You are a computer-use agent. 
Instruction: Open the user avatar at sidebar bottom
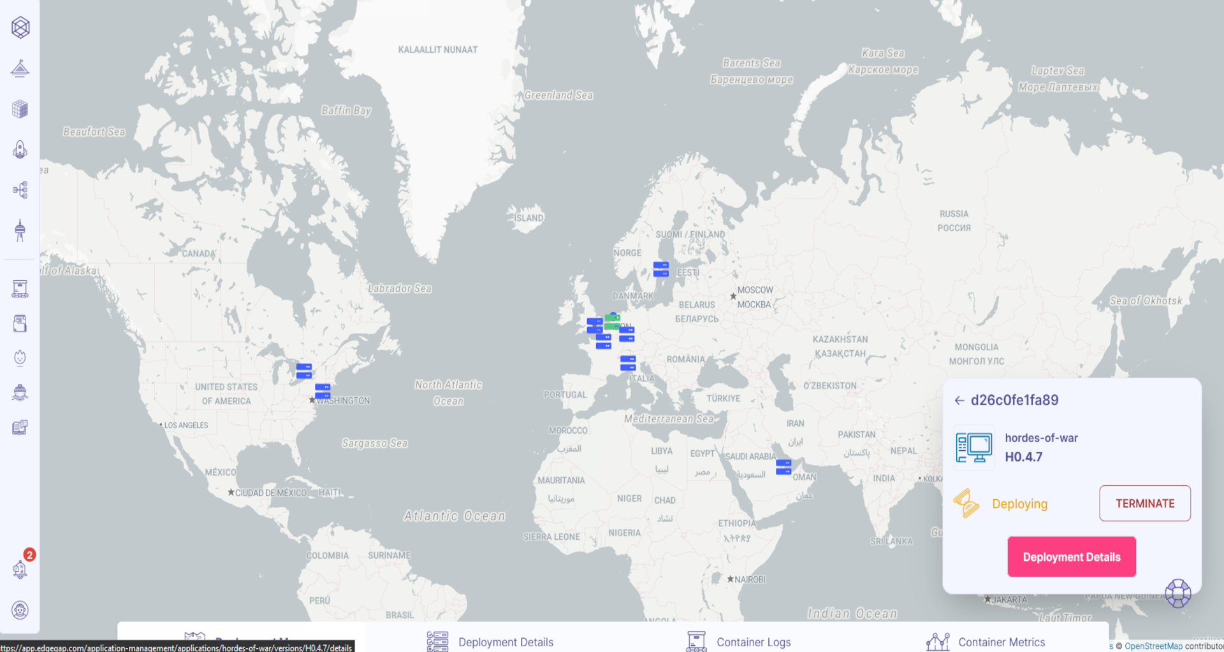click(20, 610)
